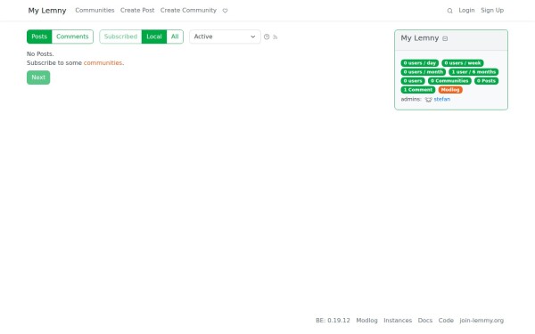
Task: Open the stefan admin profile link
Action: [x=442, y=99]
